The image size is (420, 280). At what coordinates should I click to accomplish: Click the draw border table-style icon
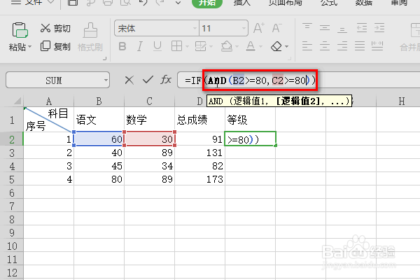(201, 46)
